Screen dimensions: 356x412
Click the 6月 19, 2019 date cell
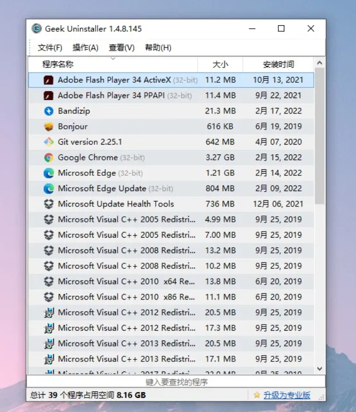[278, 126]
